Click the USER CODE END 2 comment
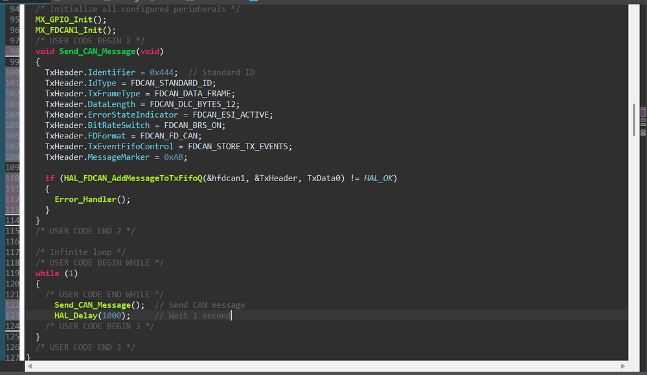 coord(85,231)
